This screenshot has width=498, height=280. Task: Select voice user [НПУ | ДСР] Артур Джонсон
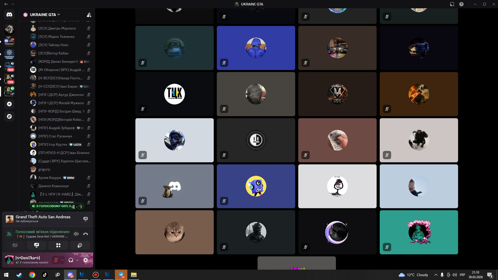tap(60, 94)
